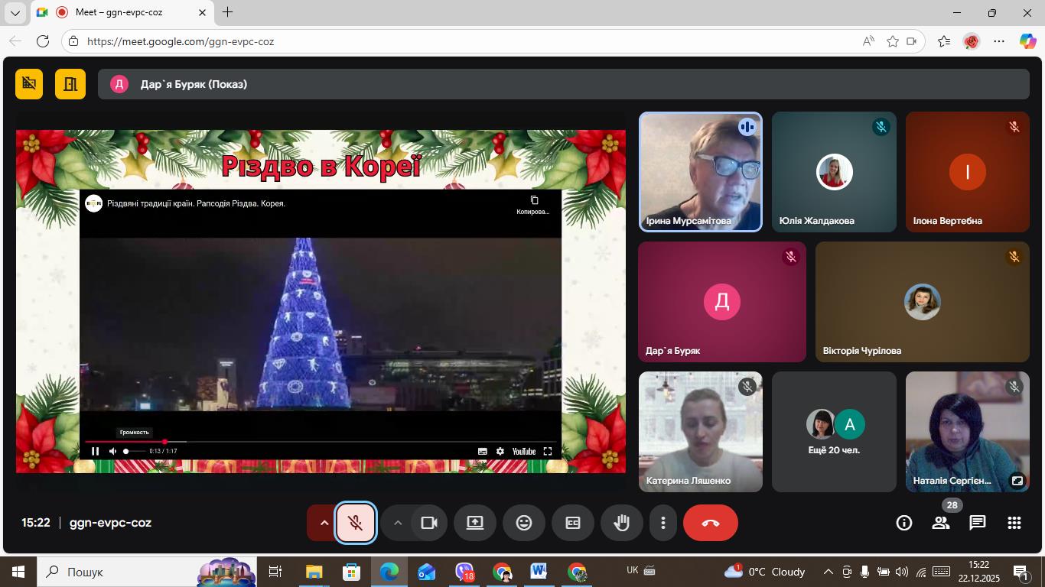
Task: Click the raise hand icon
Action: point(621,523)
